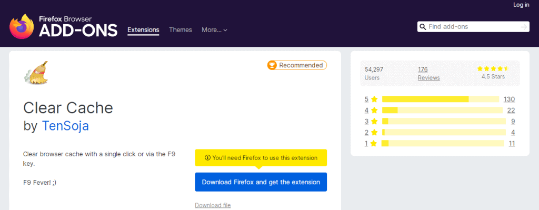
Task: Click the 11 one-star count
Action: (x=512, y=143)
